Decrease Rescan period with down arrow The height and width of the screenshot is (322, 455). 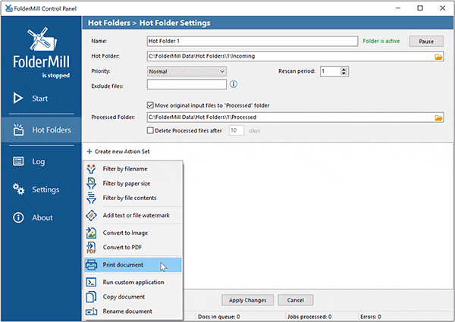[344, 73]
